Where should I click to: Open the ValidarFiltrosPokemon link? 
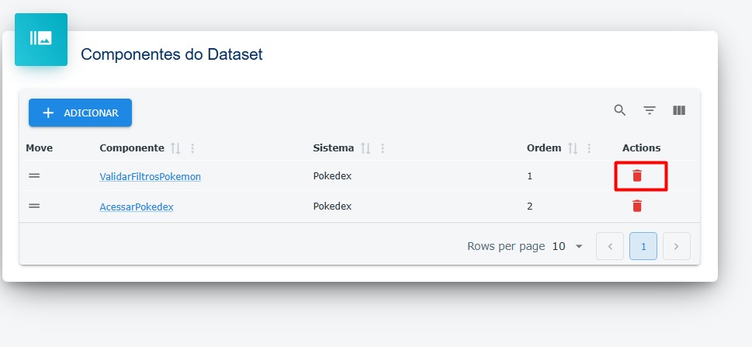pyautogui.click(x=150, y=177)
